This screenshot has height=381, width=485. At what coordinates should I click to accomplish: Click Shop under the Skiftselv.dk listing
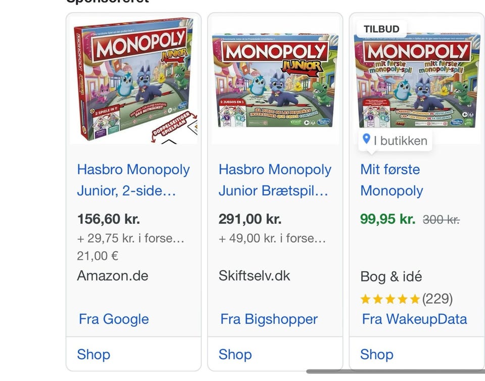point(235,355)
